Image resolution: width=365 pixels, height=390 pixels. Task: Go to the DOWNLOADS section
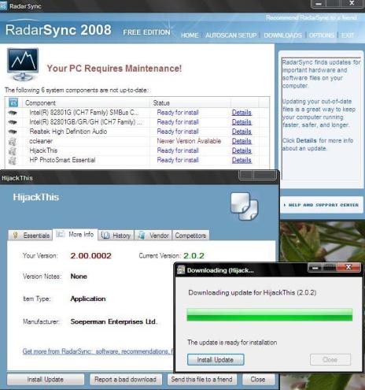(x=282, y=35)
